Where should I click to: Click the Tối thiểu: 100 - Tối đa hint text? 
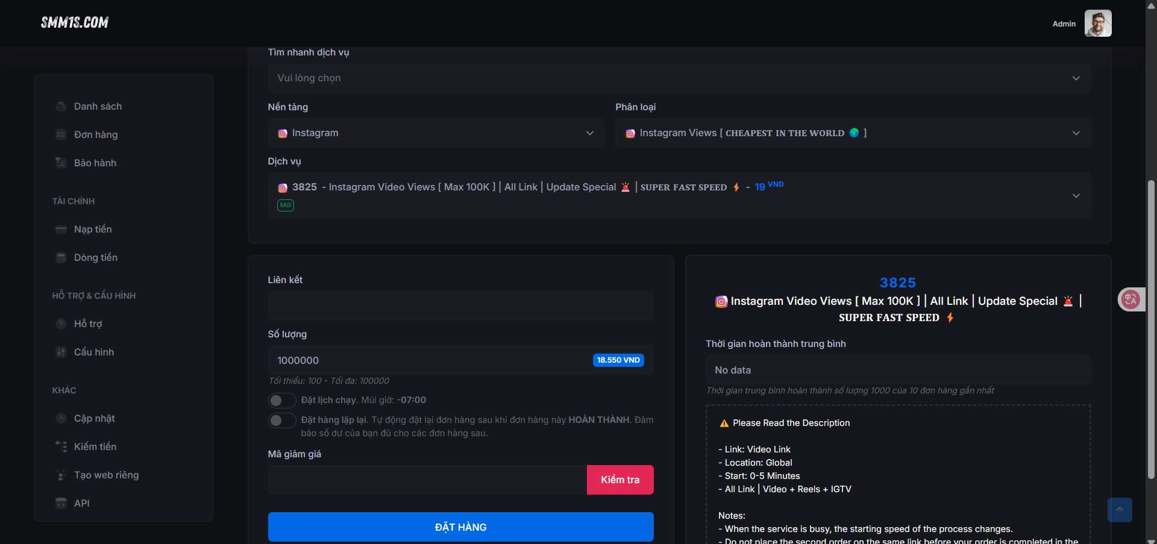pyautogui.click(x=329, y=381)
